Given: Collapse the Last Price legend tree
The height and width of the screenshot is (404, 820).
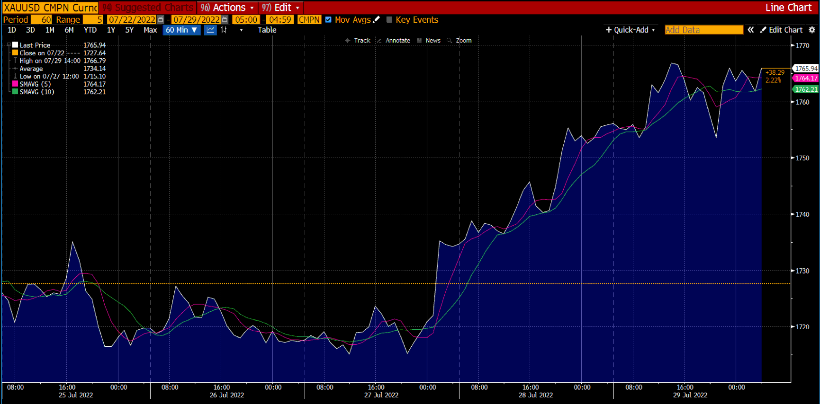Looking at the screenshot, I should click(x=9, y=45).
